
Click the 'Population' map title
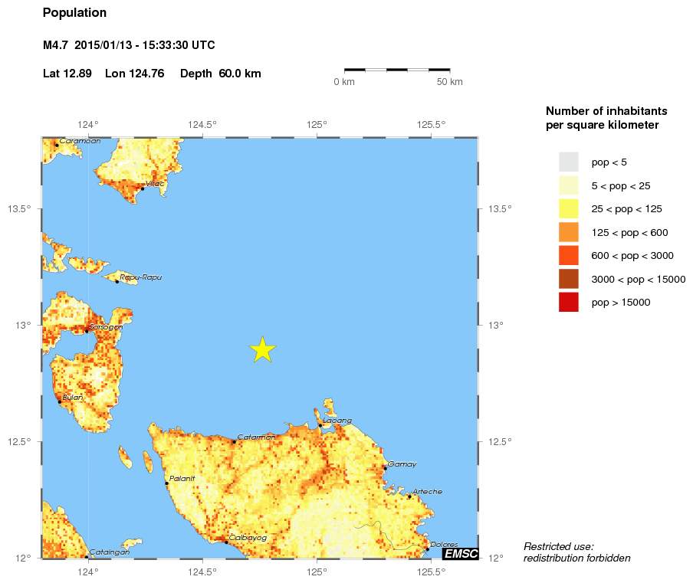pyautogui.click(x=74, y=13)
